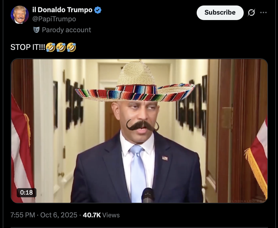
Task: Click the last laughing emoji in post
Action: [71, 47]
